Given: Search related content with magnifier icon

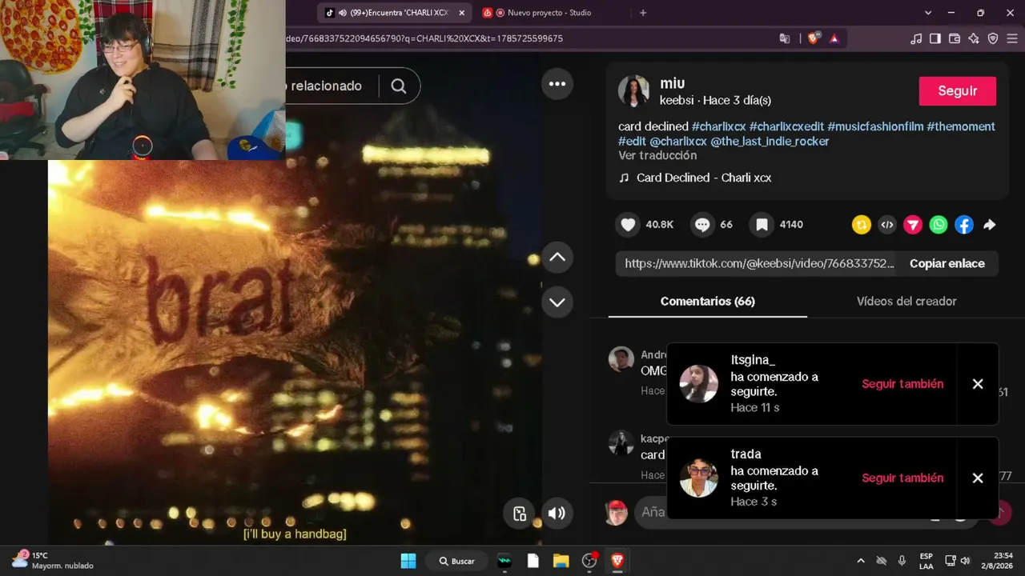Looking at the screenshot, I should [399, 86].
